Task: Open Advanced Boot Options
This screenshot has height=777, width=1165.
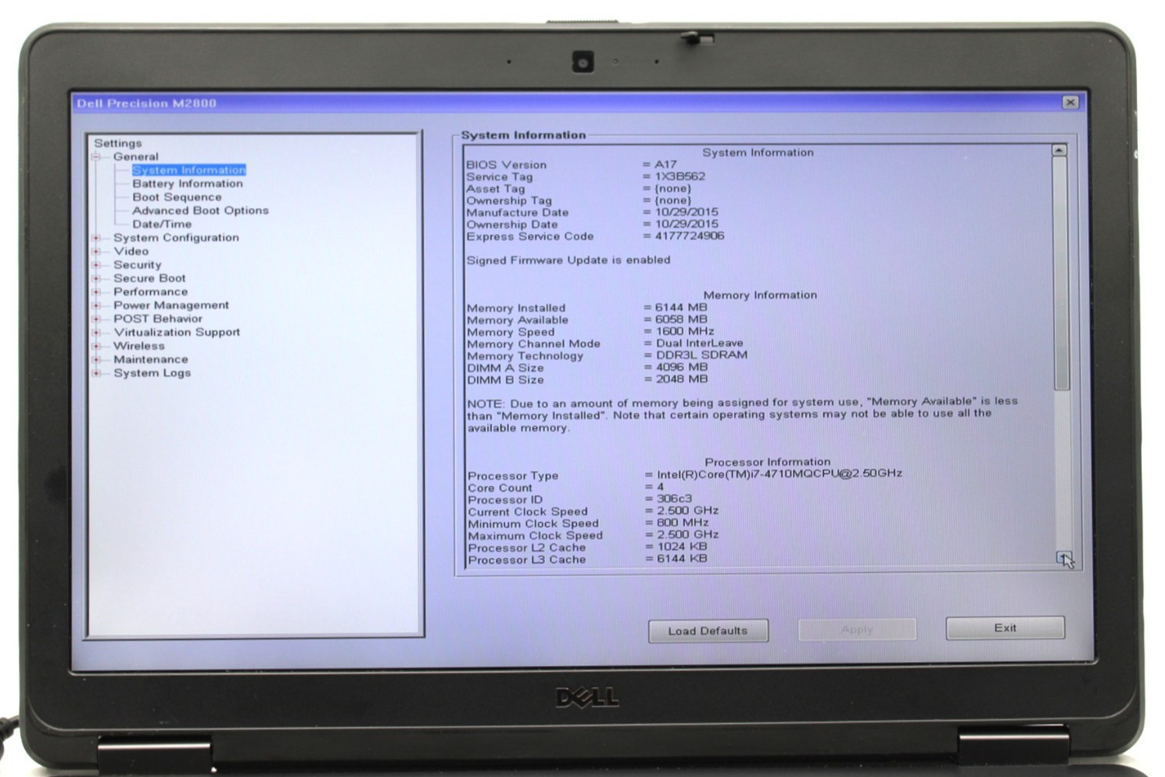Action: coord(200,210)
